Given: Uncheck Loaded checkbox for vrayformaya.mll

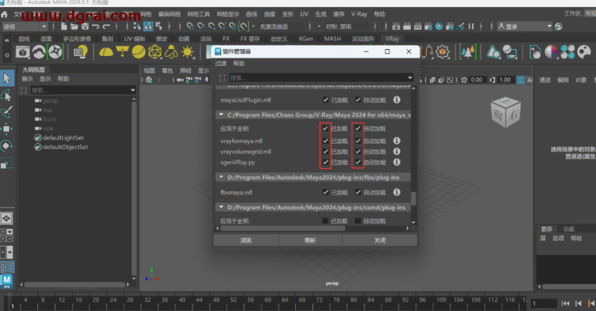Looking at the screenshot, I should 325,140.
